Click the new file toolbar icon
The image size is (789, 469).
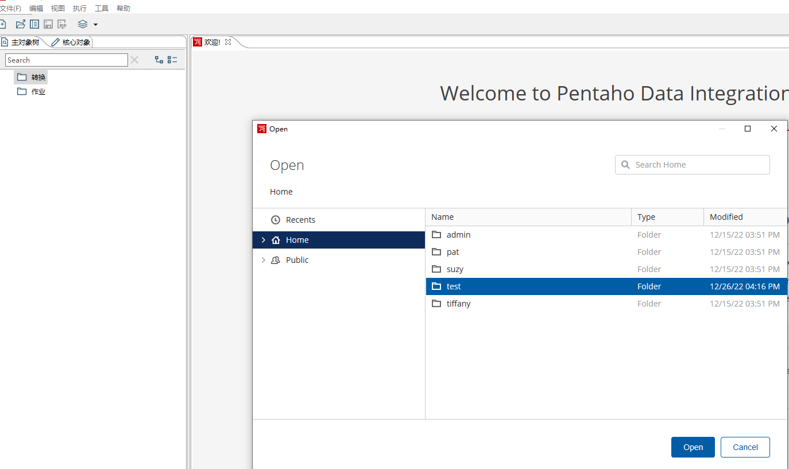click(x=3, y=24)
